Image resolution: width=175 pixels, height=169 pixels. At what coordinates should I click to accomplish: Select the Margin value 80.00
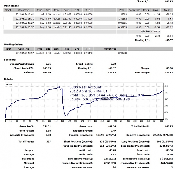click(169, 68)
